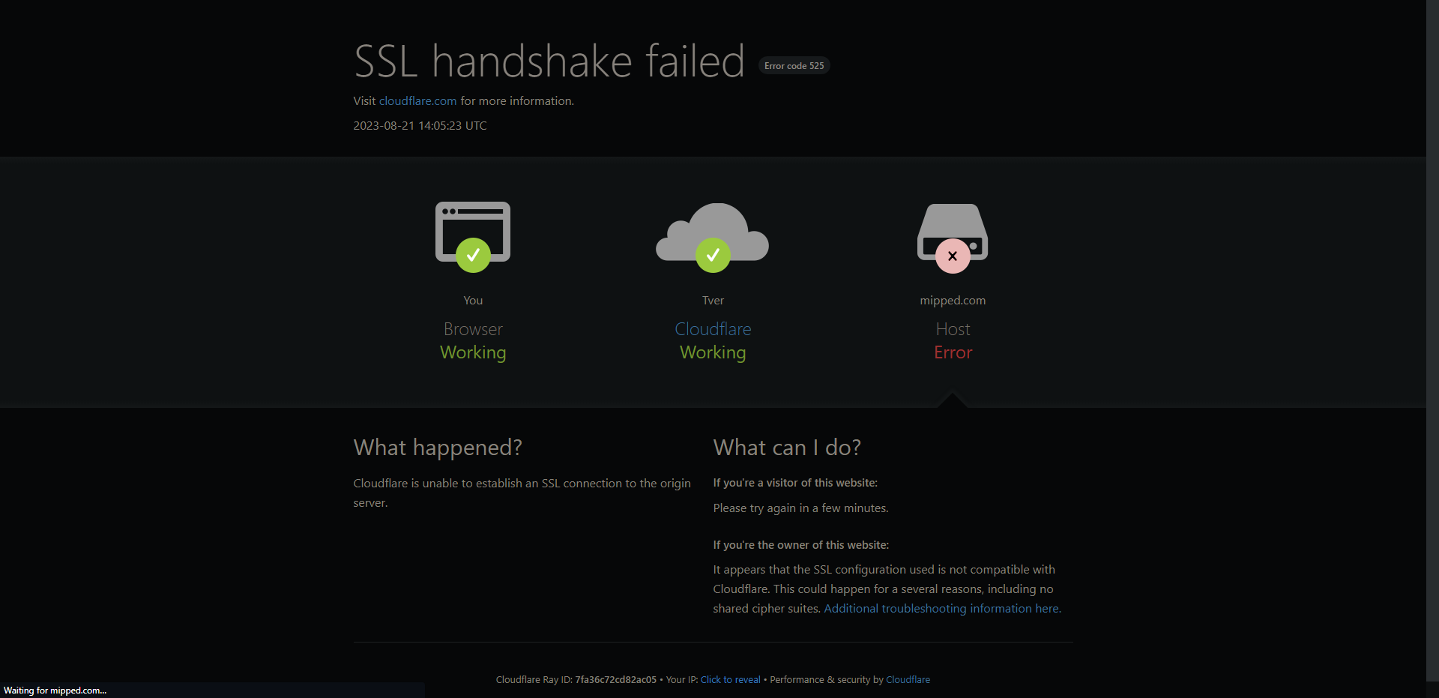The width and height of the screenshot is (1439, 698).
Task: Open the cloudflare.com link
Action: click(417, 100)
